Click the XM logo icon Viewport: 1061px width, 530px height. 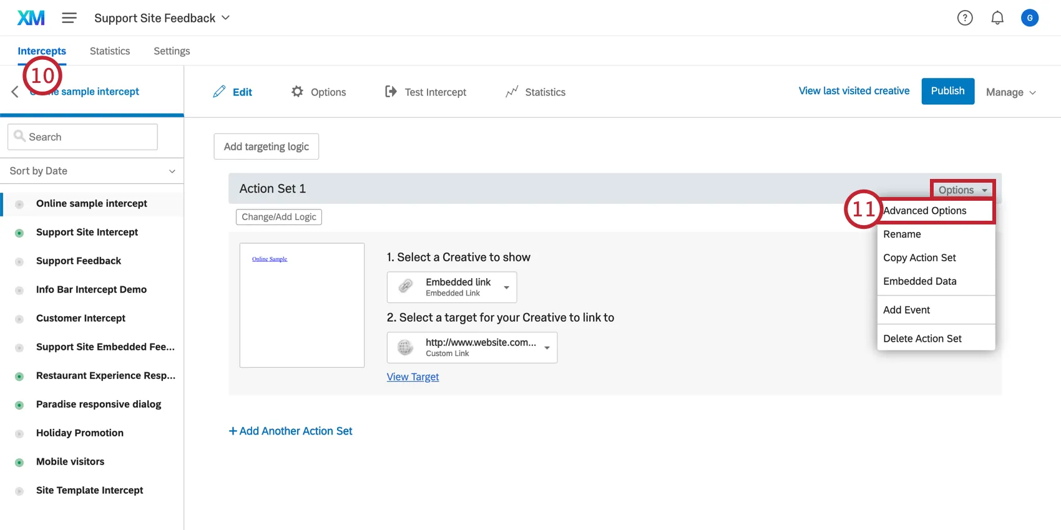tap(31, 18)
